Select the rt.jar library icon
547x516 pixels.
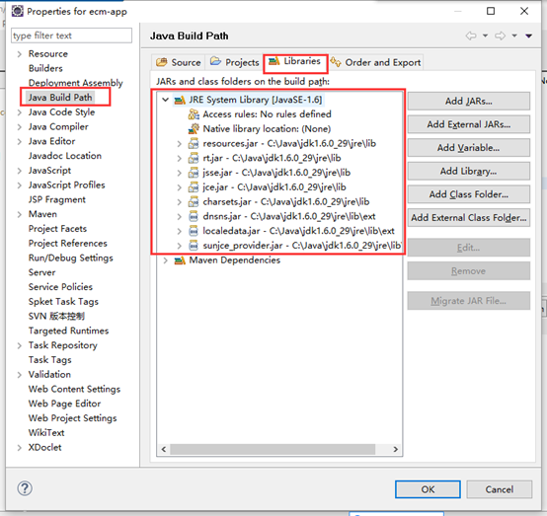click(194, 158)
